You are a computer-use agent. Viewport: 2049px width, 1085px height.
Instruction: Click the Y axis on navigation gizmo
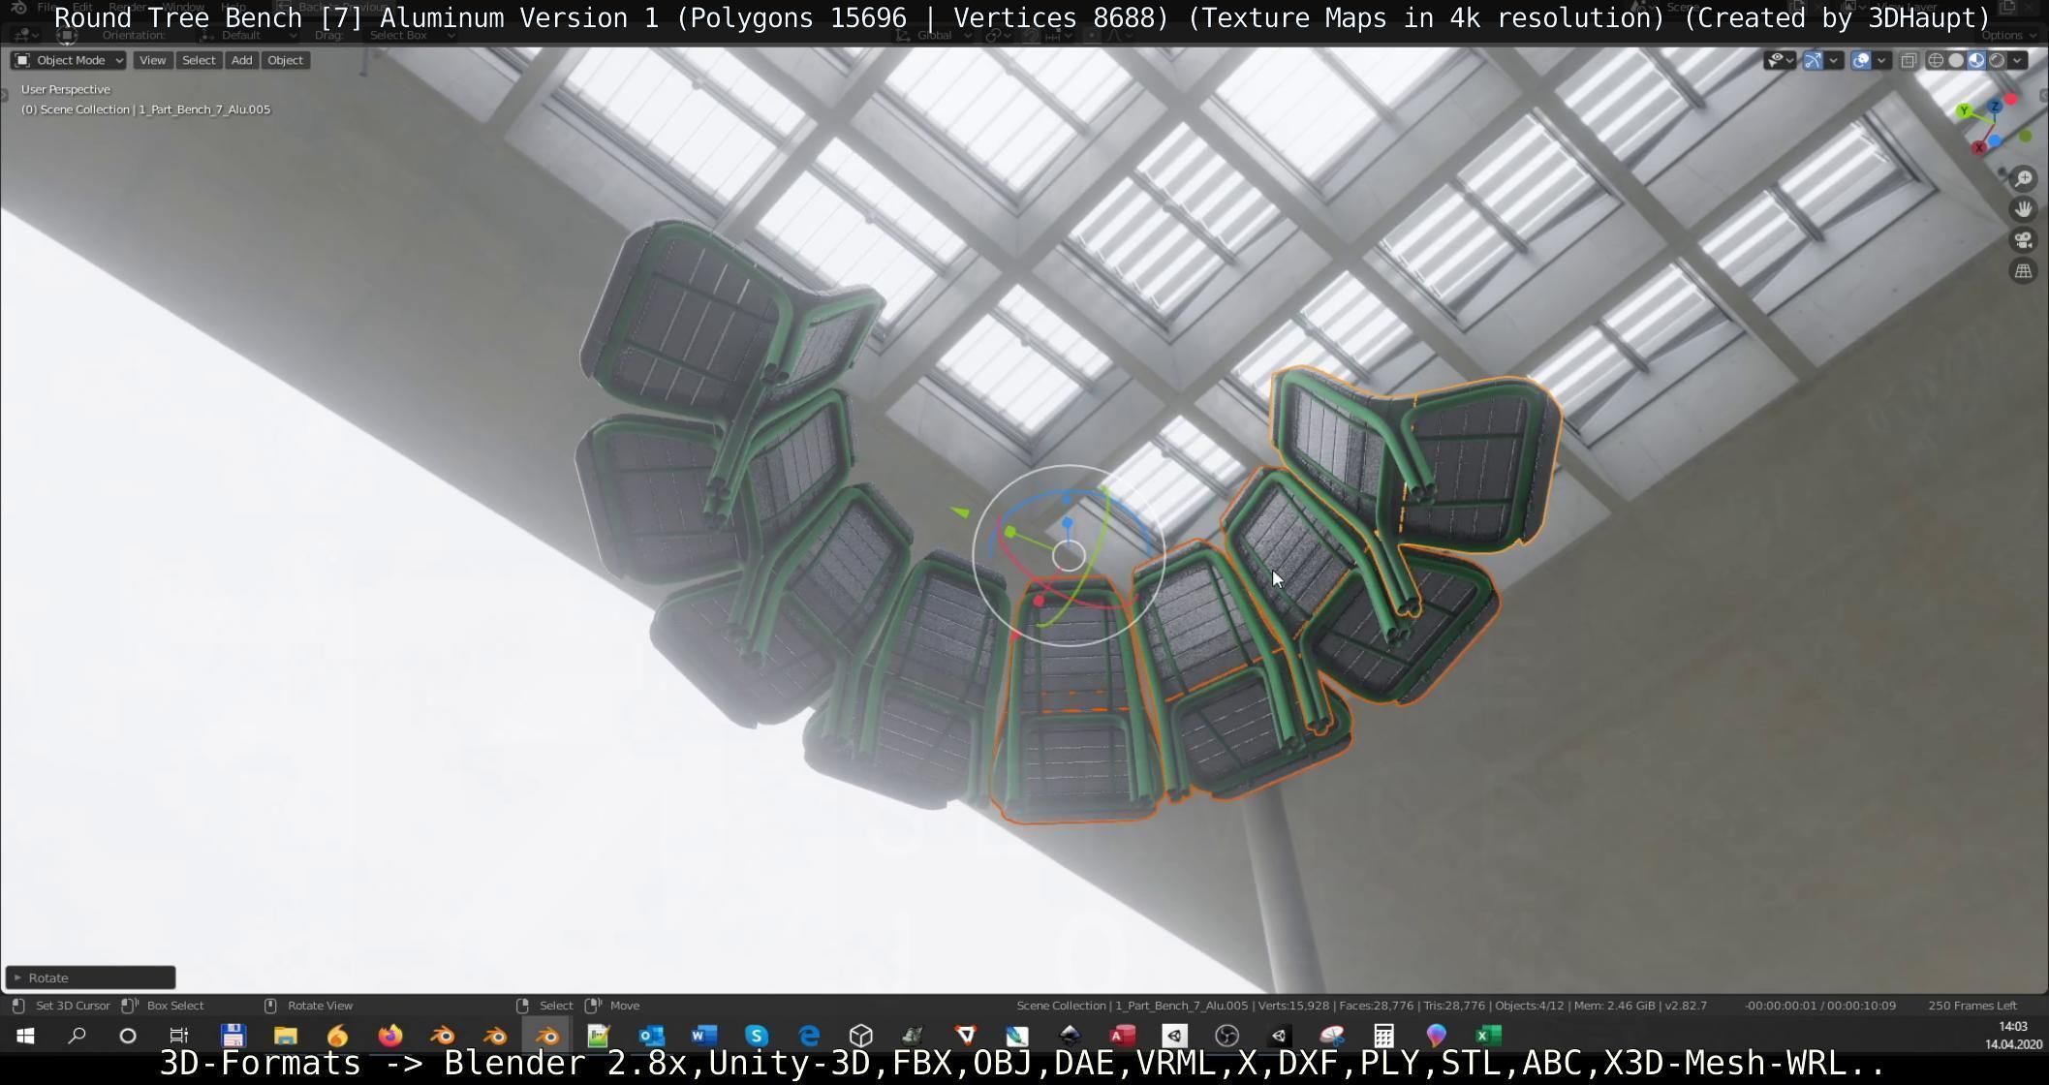pyautogui.click(x=1964, y=111)
